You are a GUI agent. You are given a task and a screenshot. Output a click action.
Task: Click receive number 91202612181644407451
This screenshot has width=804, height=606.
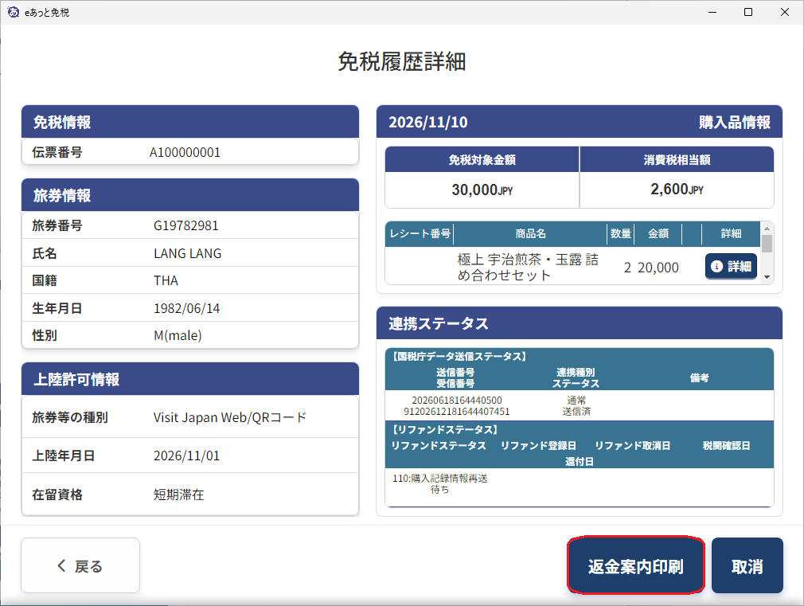coord(457,412)
